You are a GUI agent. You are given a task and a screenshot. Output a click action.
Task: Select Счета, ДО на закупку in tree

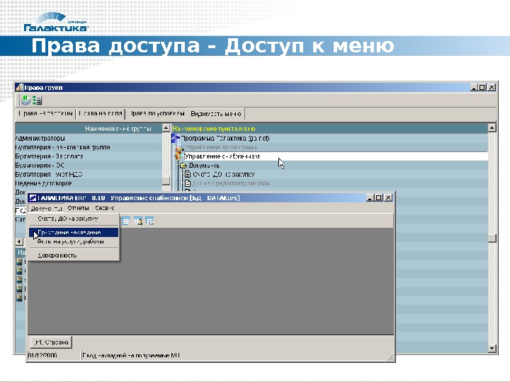(329, 175)
